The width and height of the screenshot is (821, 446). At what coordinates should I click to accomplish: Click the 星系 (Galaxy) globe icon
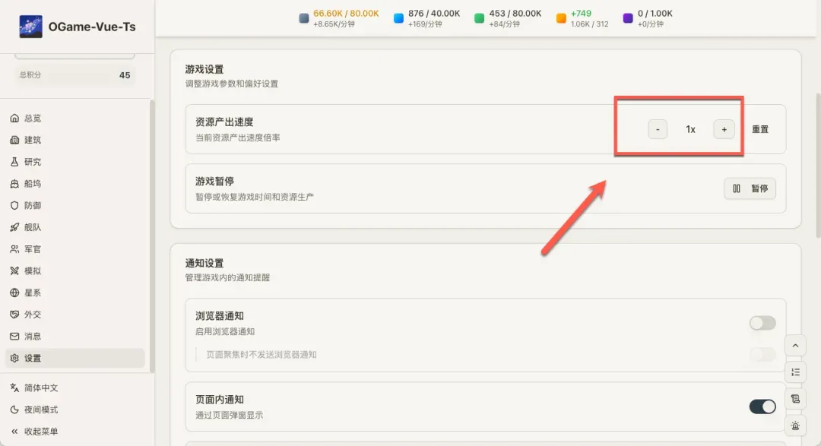click(14, 293)
